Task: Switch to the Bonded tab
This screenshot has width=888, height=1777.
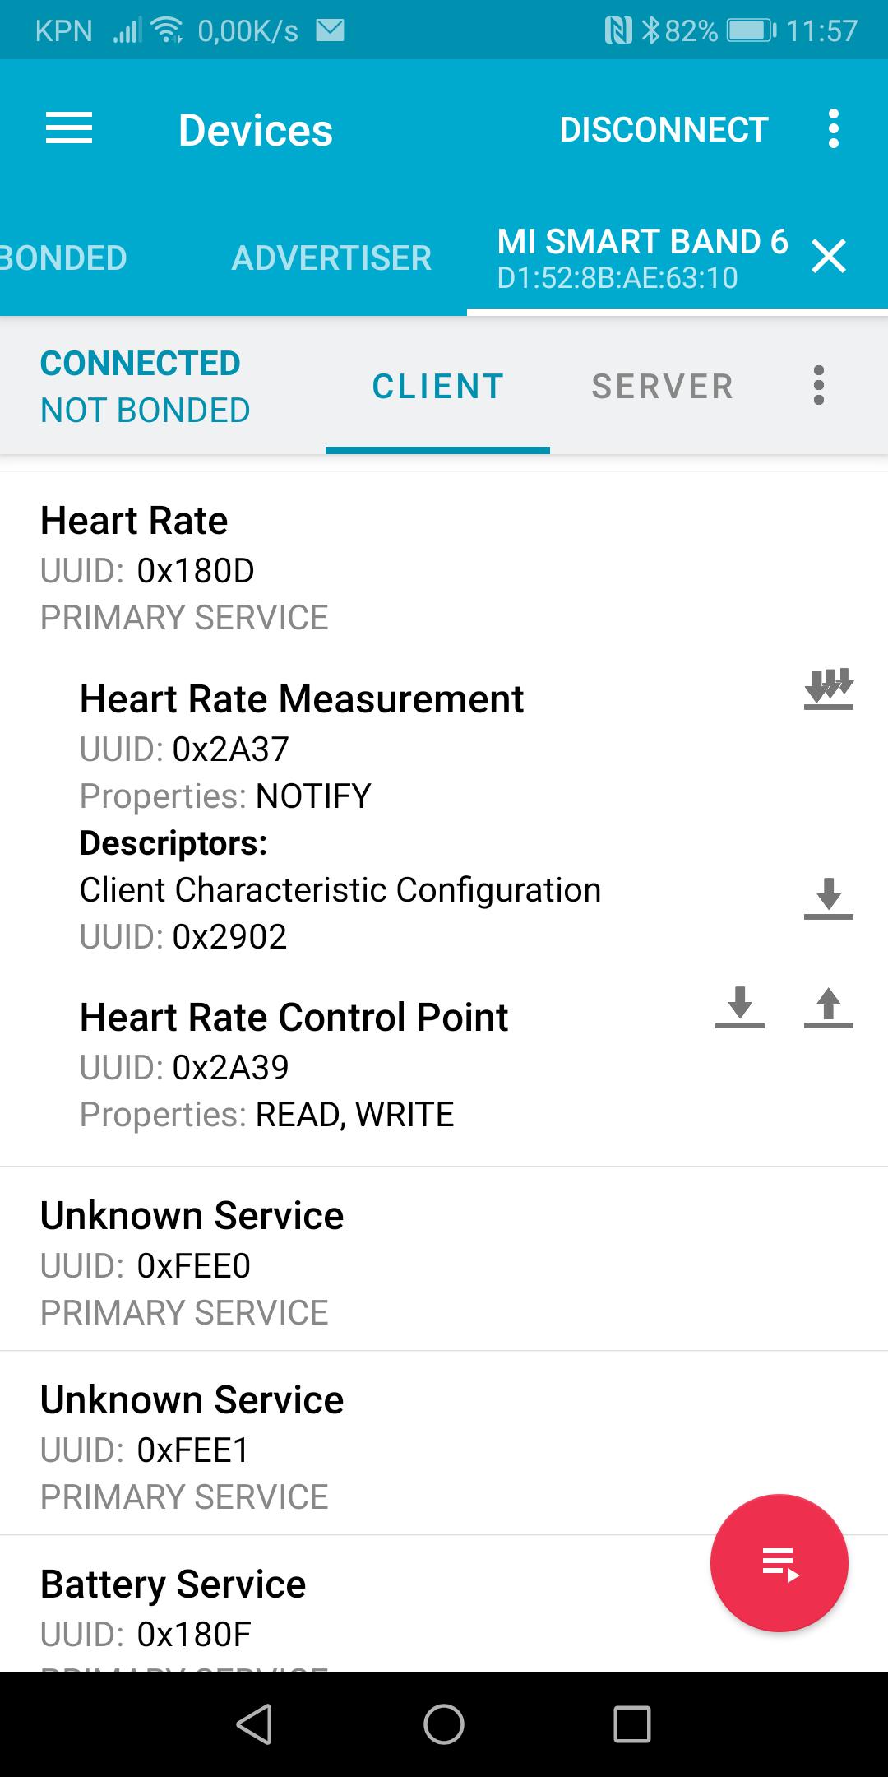Action: (x=62, y=258)
